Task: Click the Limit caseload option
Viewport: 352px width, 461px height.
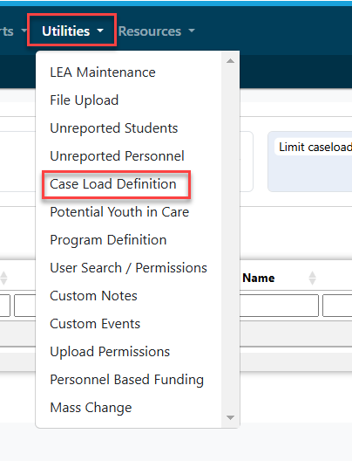Action: coord(315,147)
